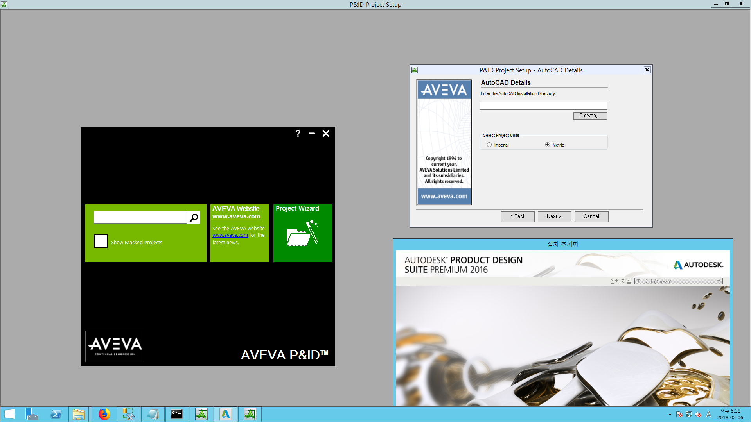Click the AVEVA logo in the launcher's bottom corner
Image resolution: width=751 pixels, height=422 pixels.
[x=115, y=347]
